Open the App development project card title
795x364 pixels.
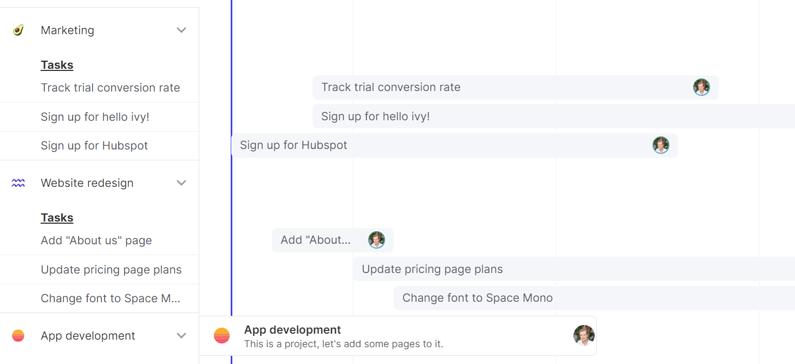(x=292, y=330)
